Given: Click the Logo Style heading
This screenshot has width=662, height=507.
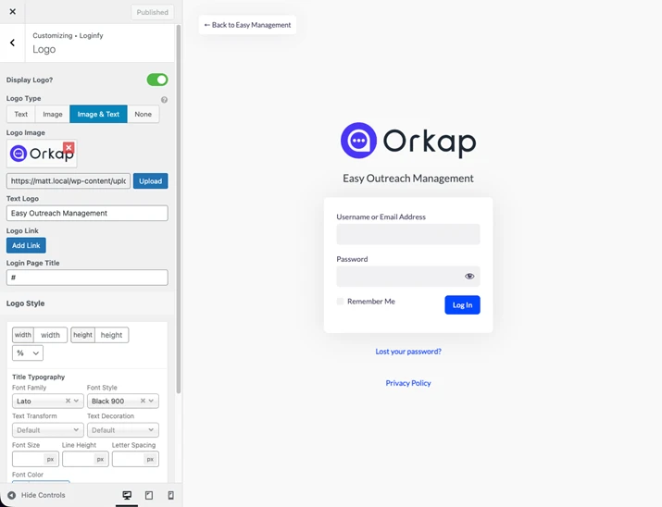Looking at the screenshot, I should click(25, 303).
